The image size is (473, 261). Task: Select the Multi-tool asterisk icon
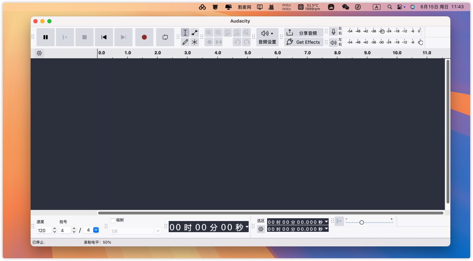pos(195,42)
